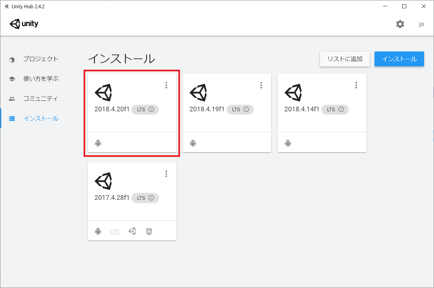Click Android module icon on 2018.4.14f1

point(288,143)
